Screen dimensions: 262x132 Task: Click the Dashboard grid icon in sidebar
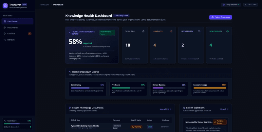(5, 21)
